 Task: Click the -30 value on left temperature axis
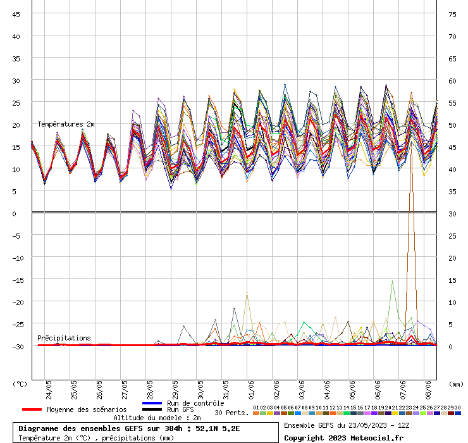click(18, 347)
